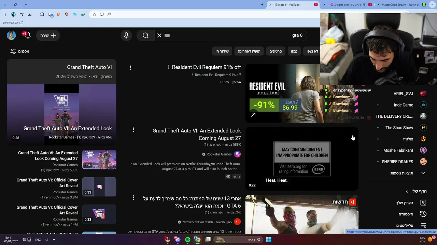
Task: Click the zoom magnifier icon in address bar
Action: (109, 14)
